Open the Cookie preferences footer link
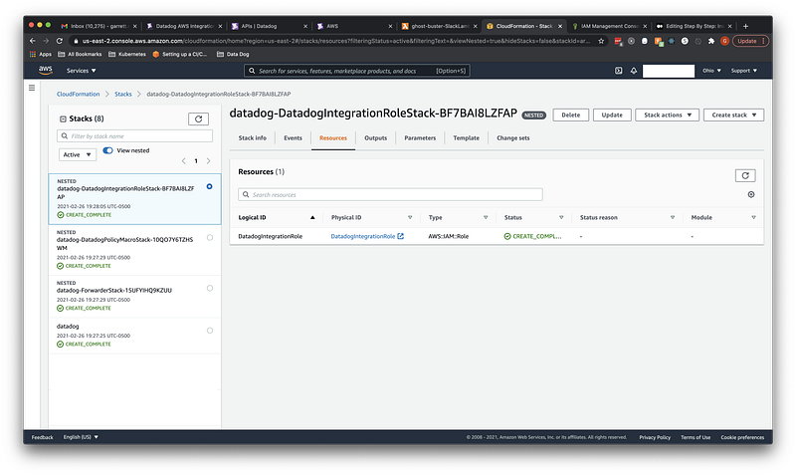Image resolution: width=796 pixels, height=475 pixels. (742, 437)
